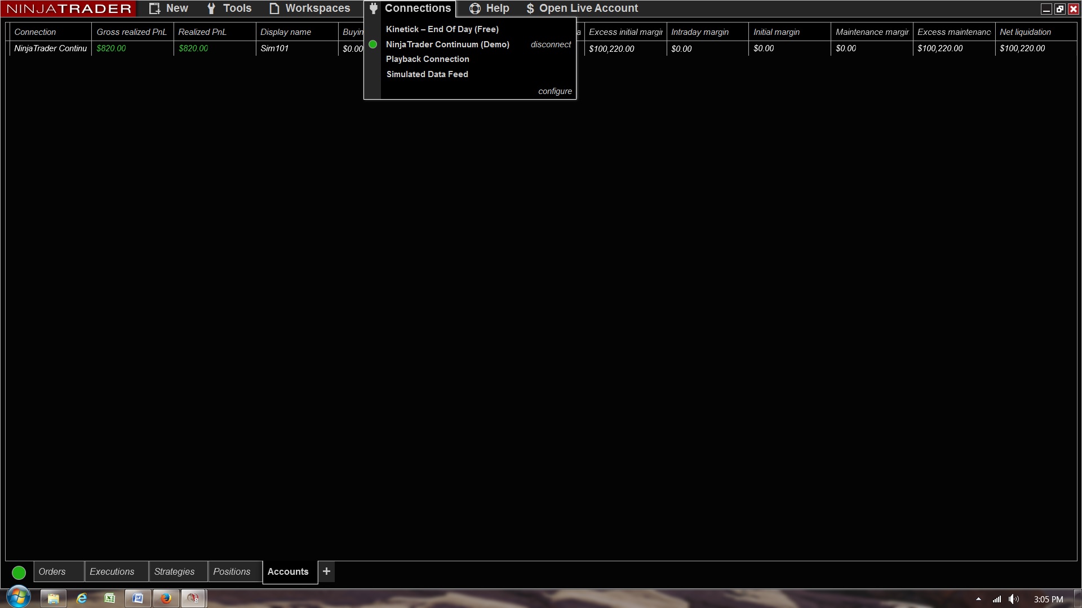This screenshot has width=1082, height=608.
Task: Disconnect NinjaTrader Continuum demo connection
Action: point(551,44)
